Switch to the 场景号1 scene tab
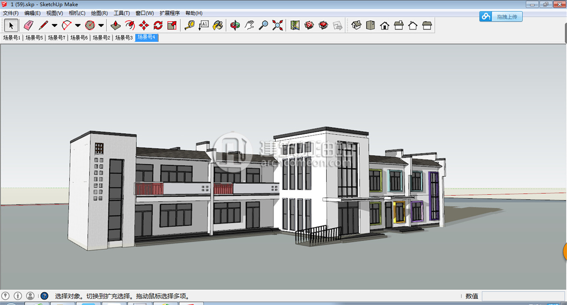567x305 pixels. (12, 38)
